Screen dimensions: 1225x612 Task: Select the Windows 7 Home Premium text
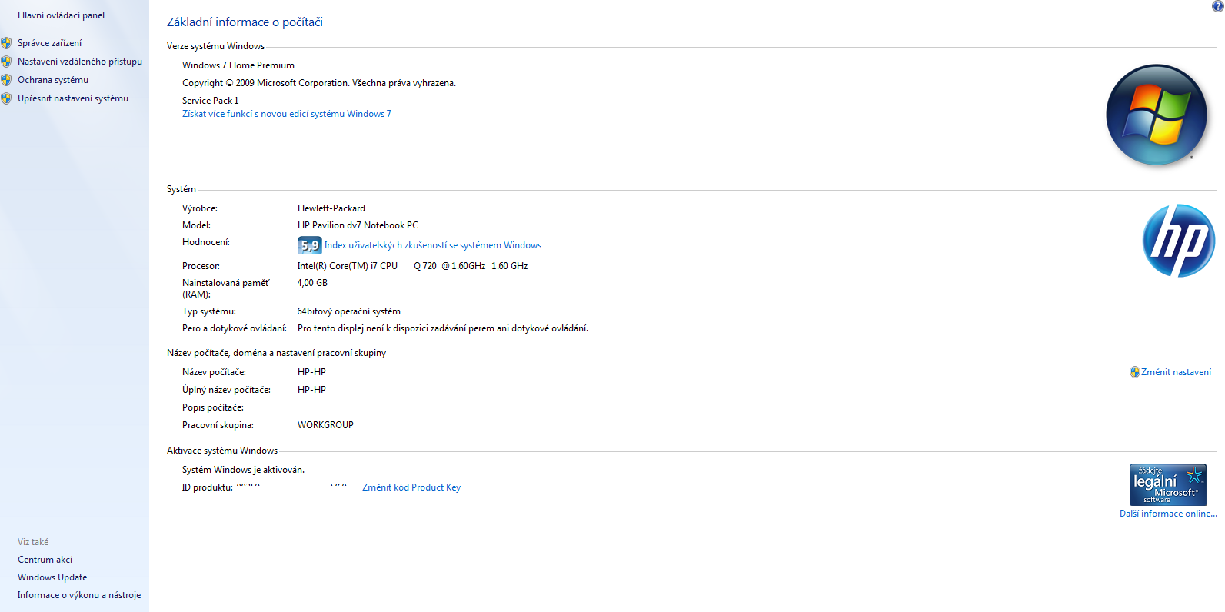click(238, 65)
